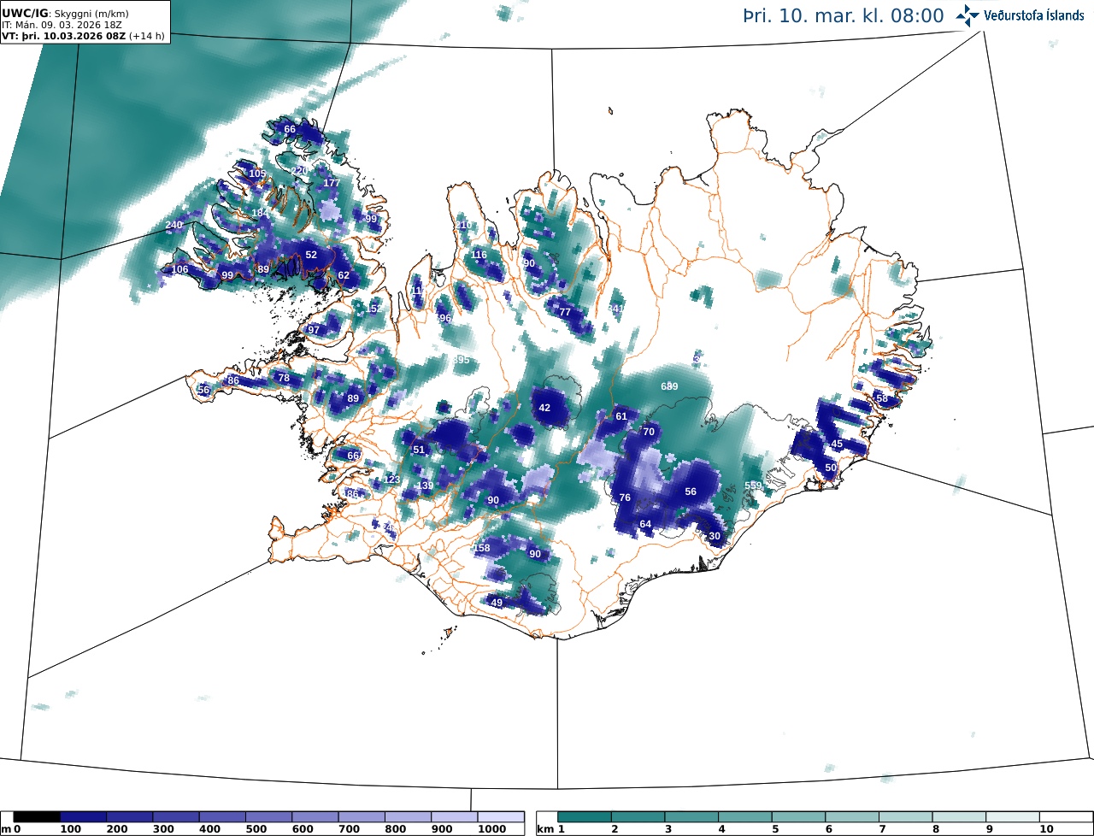Click the visibility value '240' on the map
This screenshot has width=1094, height=836.
(174, 225)
